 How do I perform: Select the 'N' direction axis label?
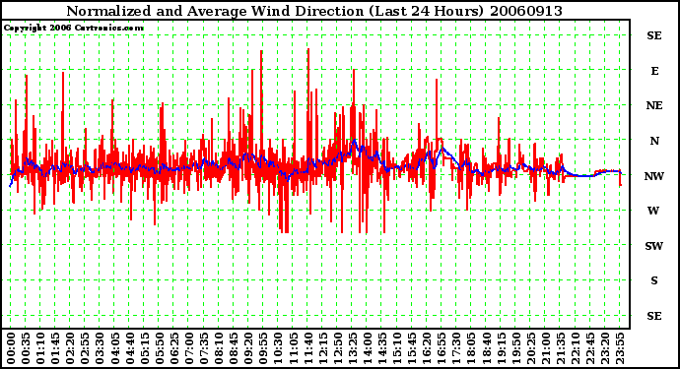coord(654,141)
